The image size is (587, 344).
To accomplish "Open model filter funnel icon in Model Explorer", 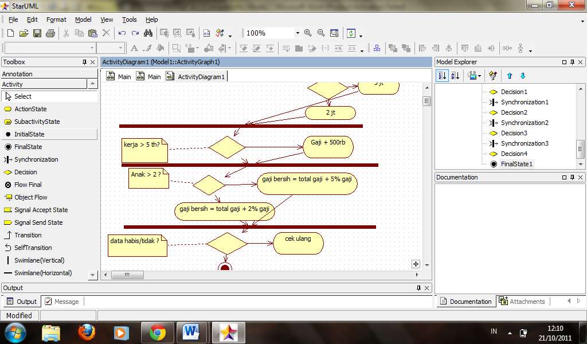I will coord(493,76).
